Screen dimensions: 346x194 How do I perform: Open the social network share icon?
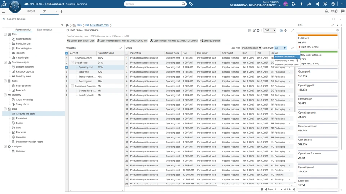pos(317,4)
